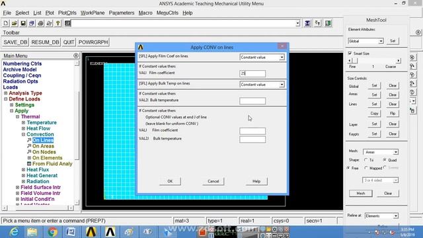Collapse the Convection tree node
The image size is (423, 238).
click(24, 134)
